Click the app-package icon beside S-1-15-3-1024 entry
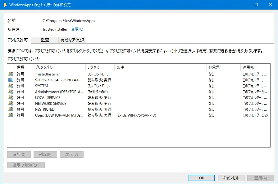Screen dimensions: 278x184 click(x=11, y=80)
